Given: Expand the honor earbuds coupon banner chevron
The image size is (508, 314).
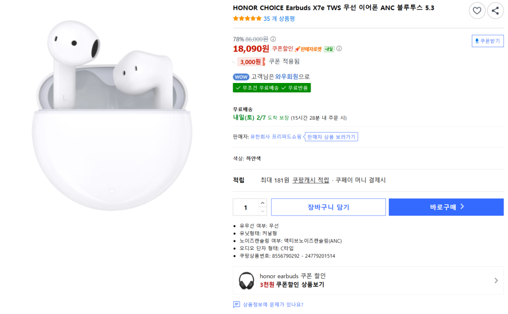Looking at the screenshot, I should [496, 281].
